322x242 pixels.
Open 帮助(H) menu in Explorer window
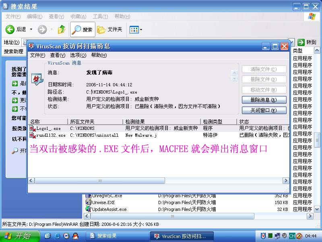coord(122,17)
